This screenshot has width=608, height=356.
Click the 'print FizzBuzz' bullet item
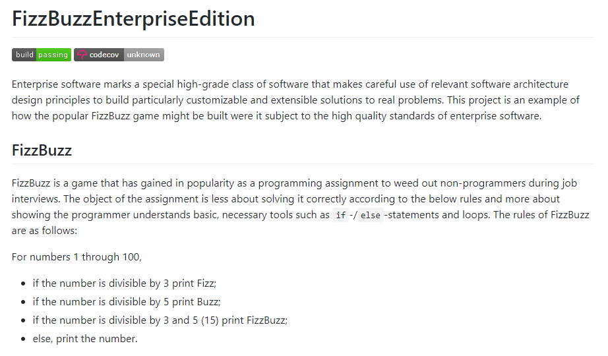click(160, 320)
